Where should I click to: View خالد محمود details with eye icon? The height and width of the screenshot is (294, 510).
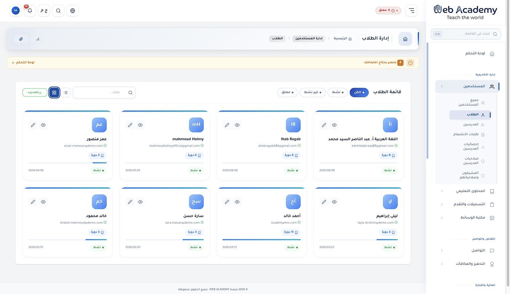click(x=43, y=202)
